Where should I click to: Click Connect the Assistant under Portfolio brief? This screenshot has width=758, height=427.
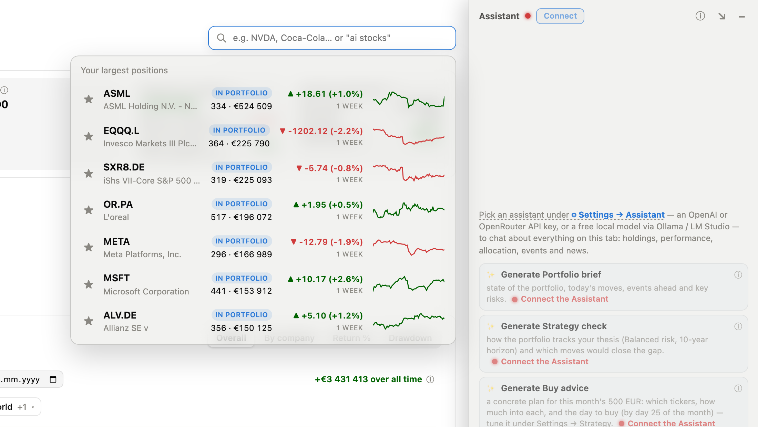(x=564, y=299)
